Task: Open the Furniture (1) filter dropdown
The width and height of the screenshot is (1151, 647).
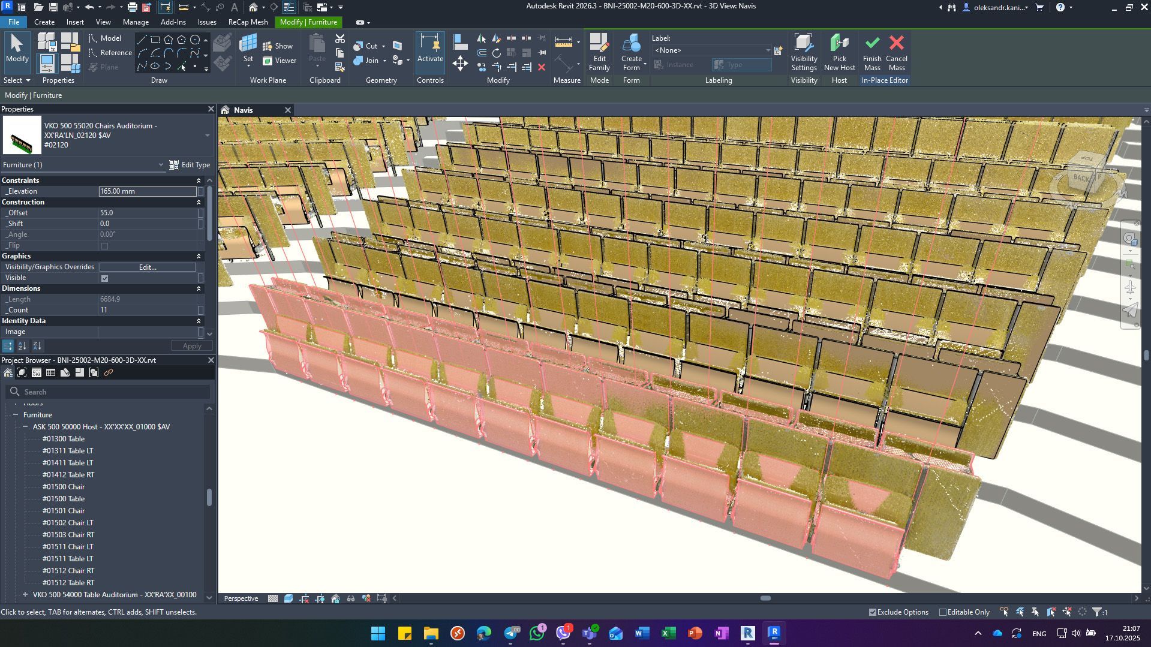Action: 83,165
